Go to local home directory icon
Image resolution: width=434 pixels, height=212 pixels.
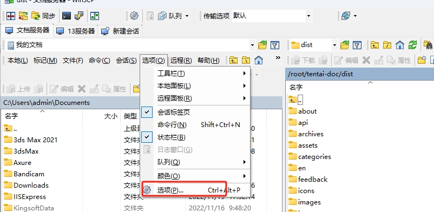[x=259, y=60]
